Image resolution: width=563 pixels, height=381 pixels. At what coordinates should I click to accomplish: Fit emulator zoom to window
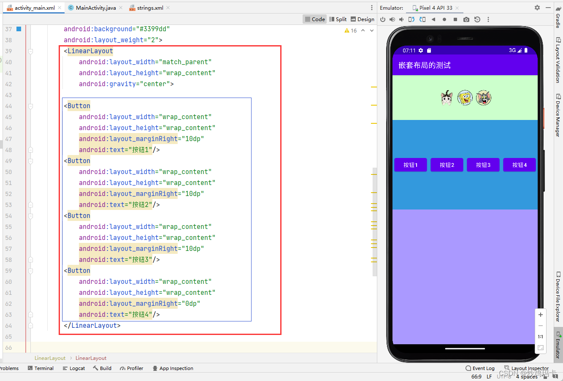[x=541, y=348]
